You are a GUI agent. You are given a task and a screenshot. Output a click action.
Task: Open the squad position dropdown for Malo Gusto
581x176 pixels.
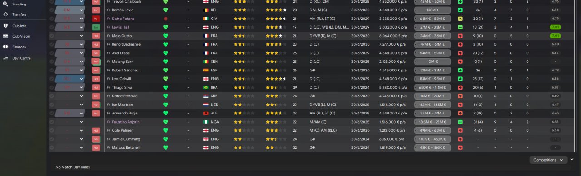click(70, 36)
